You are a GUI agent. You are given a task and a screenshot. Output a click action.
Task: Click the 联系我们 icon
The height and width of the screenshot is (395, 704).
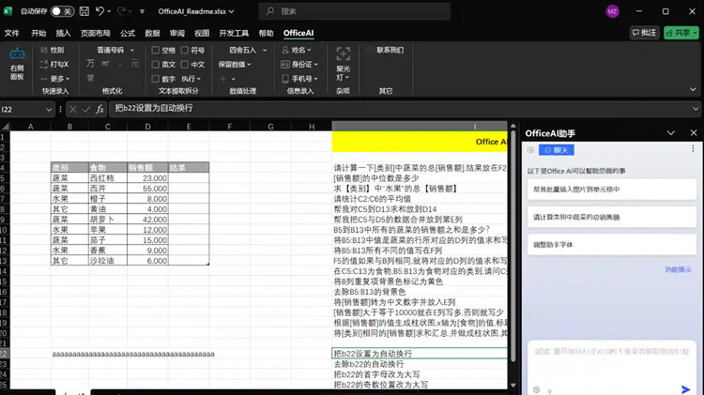pyautogui.click(x=370, y=50)
